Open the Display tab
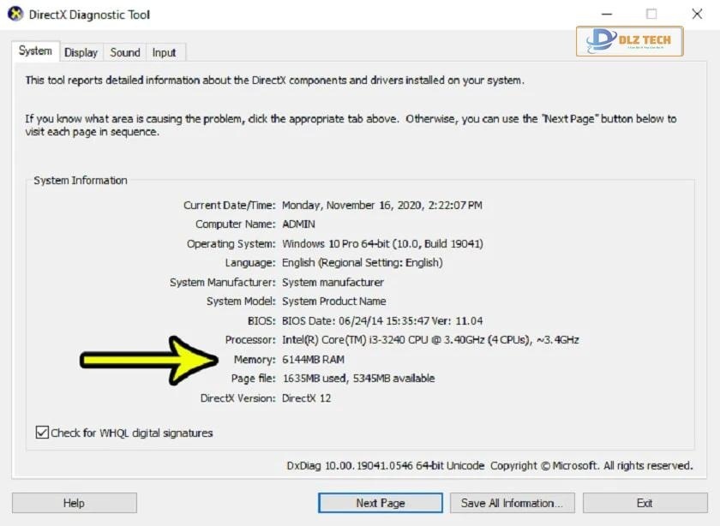The image size is (720, 526). [81, 52]
